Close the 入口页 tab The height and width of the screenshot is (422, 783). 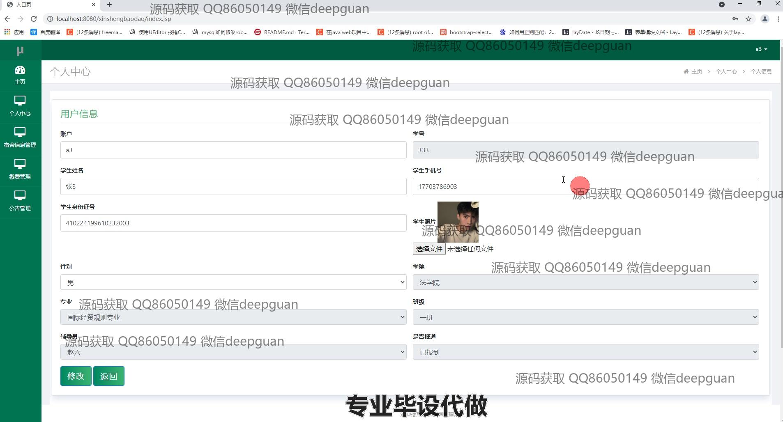click(94, 5)
